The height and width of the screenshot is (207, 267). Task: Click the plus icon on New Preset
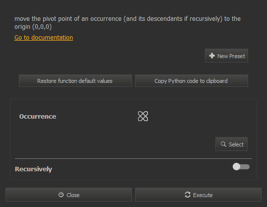[212, 56]
